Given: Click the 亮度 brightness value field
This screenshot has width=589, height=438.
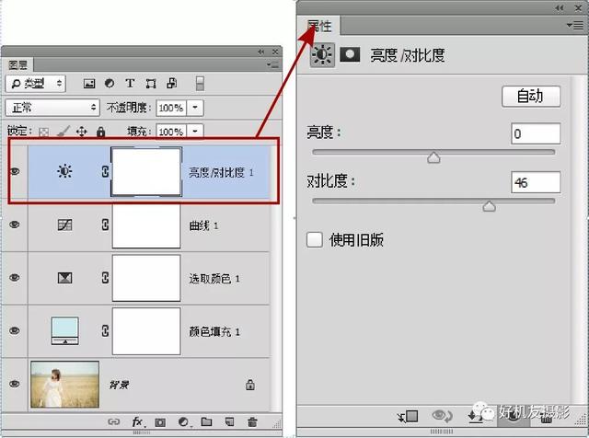Looking at the screenshot, I should click(x=535, y=134).
